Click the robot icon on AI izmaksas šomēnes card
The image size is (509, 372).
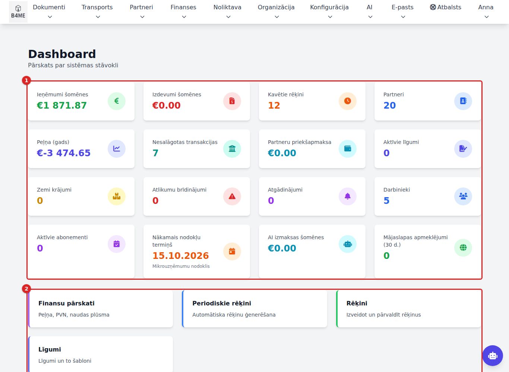coord(348,244)
